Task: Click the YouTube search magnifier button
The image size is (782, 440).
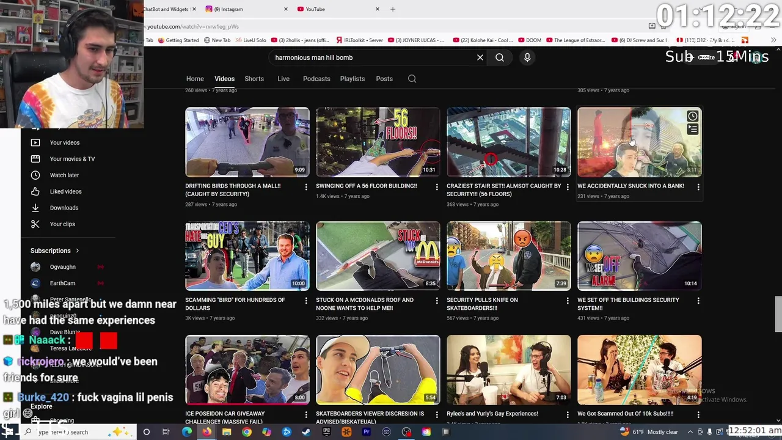Action: (500, 57)
